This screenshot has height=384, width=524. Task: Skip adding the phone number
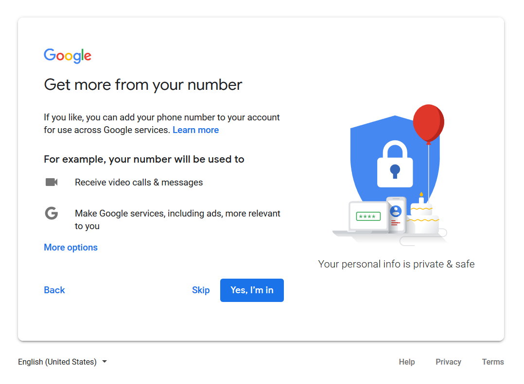point(201,290)
